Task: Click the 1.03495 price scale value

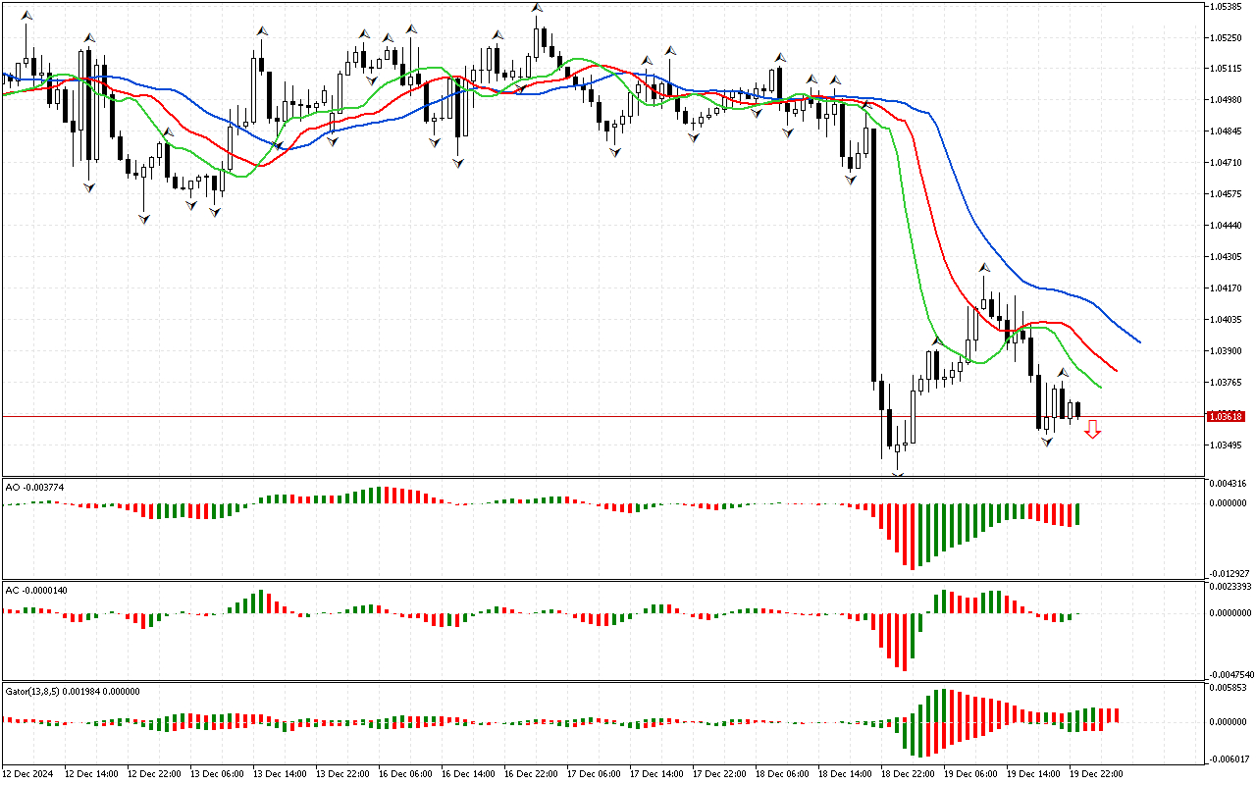Action: (x=1226, y=445)
